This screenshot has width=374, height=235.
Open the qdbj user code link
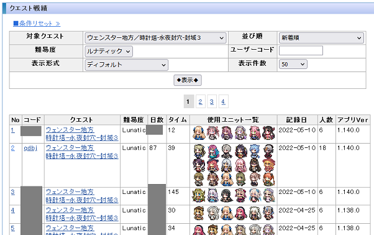[x=30, y=148]
